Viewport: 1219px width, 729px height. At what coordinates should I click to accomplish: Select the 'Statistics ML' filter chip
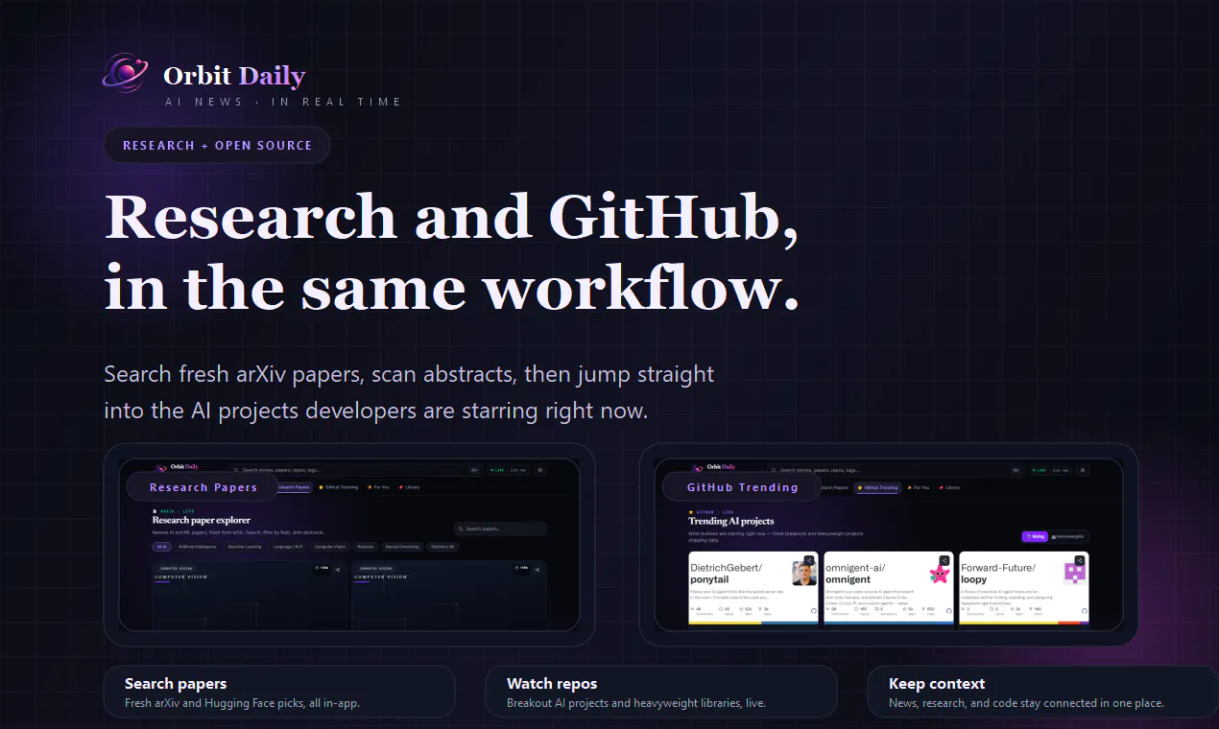(442, 547)
